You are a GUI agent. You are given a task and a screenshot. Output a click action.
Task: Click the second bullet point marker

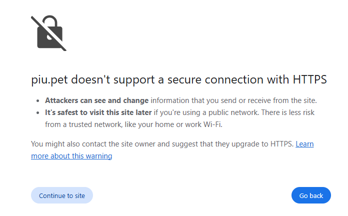point(37,113)
